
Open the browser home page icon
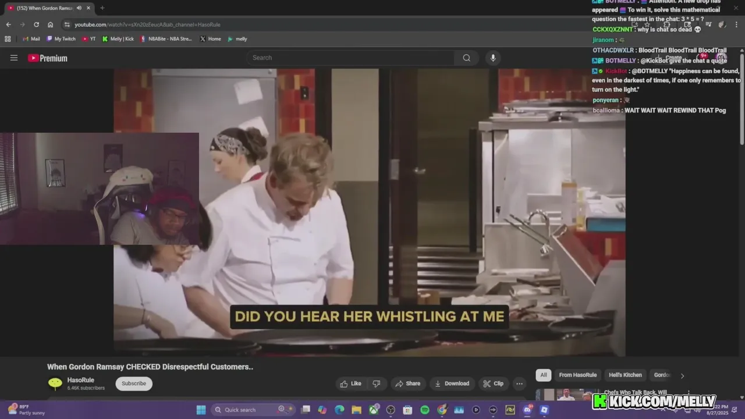(51, 24)
